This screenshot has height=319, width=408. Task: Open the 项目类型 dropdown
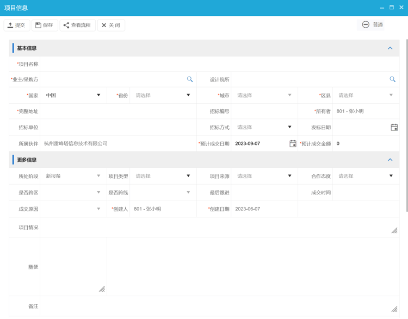point(163,176)
